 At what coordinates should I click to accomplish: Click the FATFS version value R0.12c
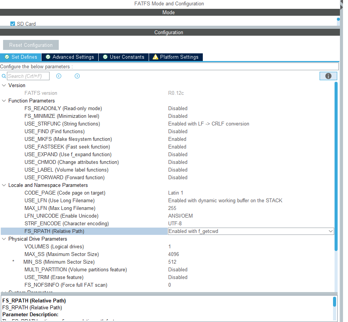176,93
